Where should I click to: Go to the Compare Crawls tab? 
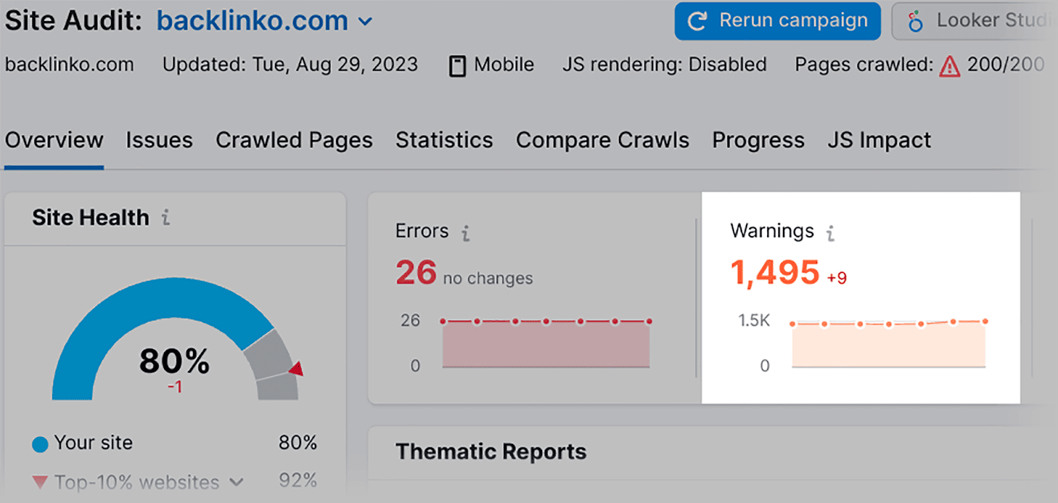[x=602, y=140]
